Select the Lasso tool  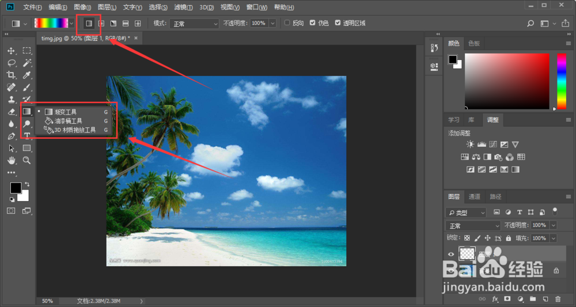(12, 63)
